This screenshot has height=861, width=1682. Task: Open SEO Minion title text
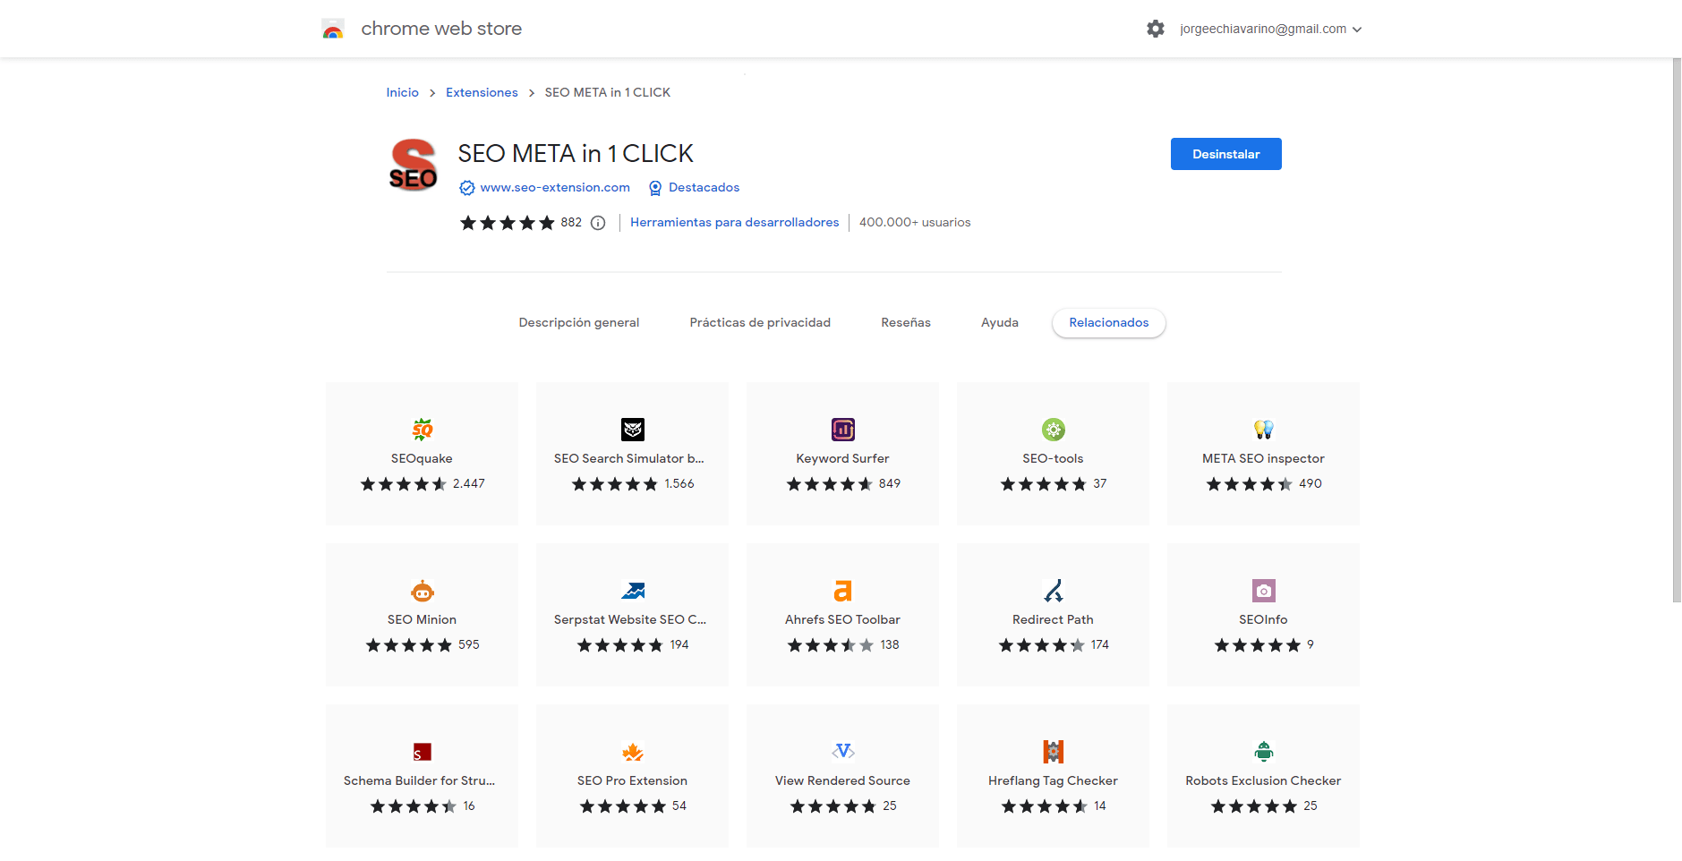(x=422, y=619)
